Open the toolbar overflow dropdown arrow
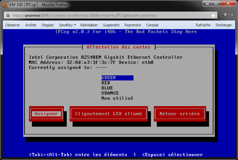 (232, 15)
